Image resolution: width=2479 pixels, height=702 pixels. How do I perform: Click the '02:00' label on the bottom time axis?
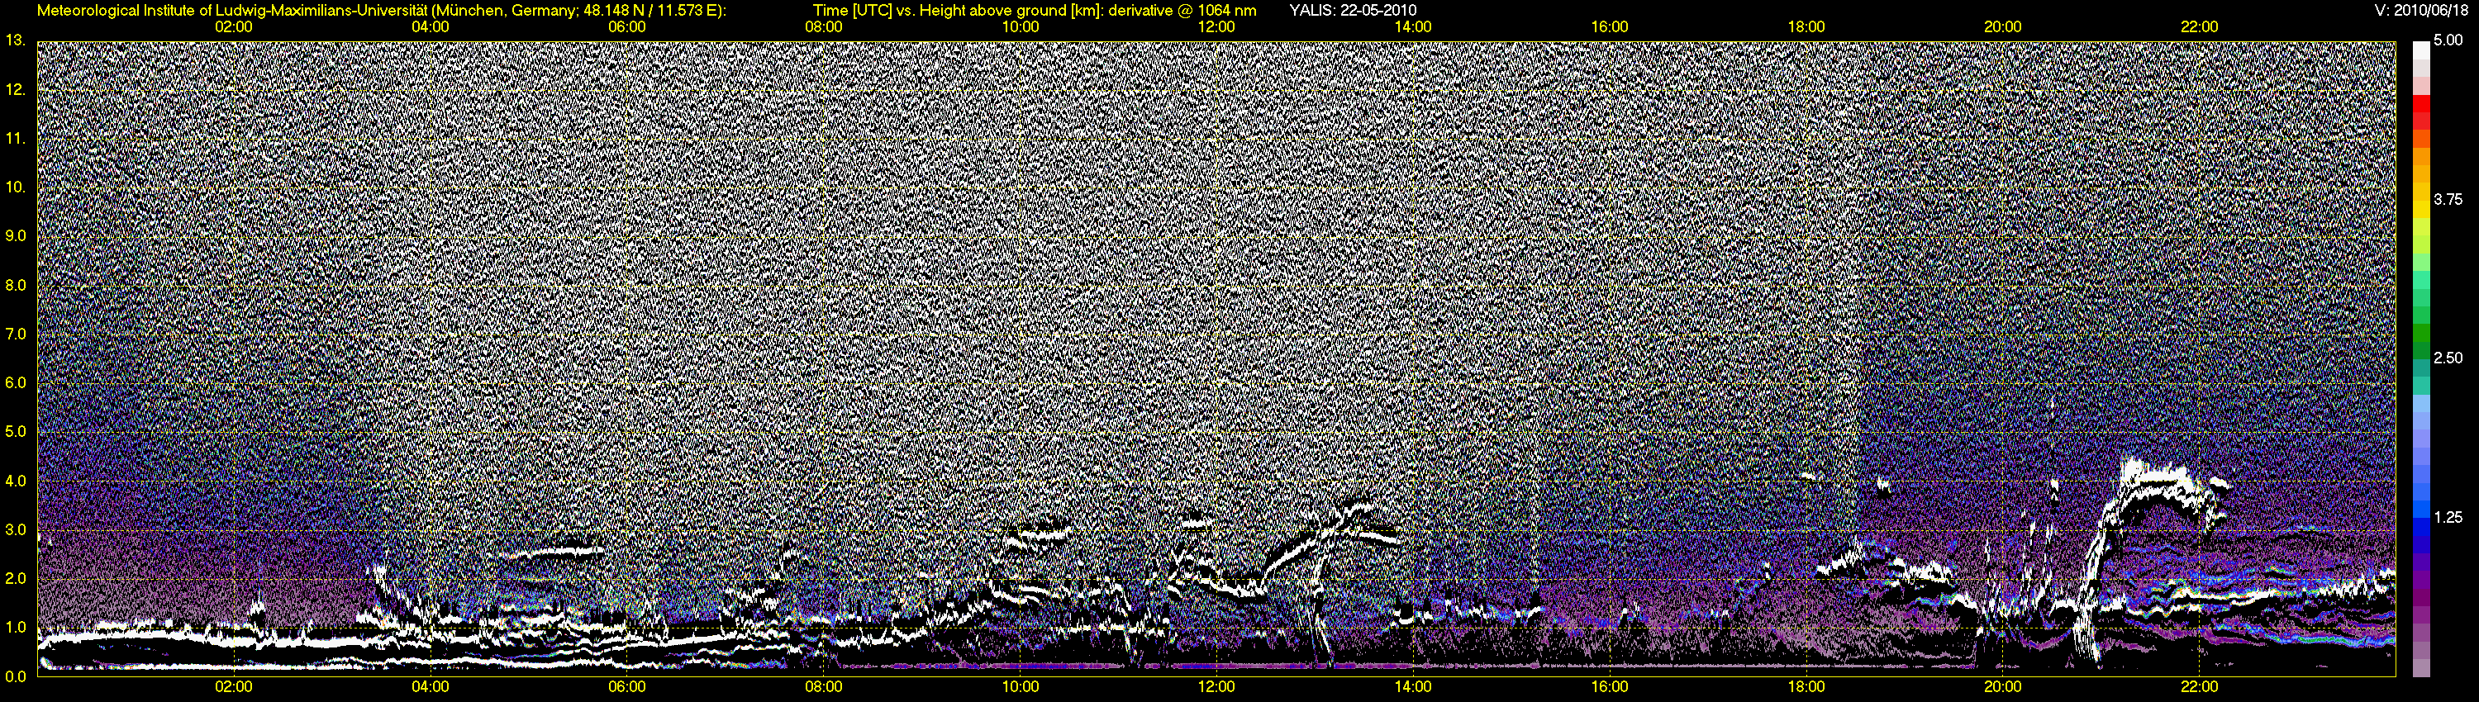coord(234,686)
